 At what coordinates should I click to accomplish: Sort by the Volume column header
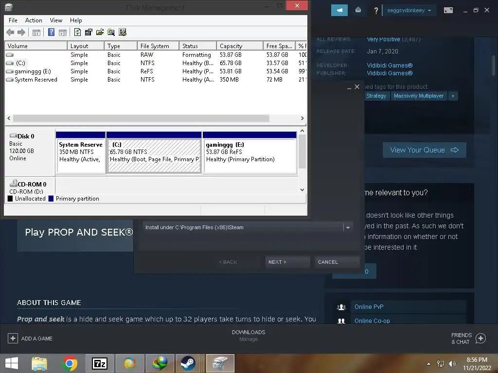[36, 46]
